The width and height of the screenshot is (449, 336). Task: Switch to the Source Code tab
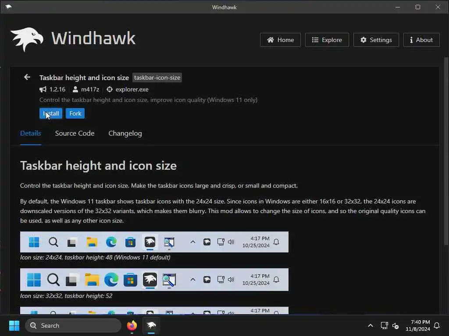(x=75, y=133)
